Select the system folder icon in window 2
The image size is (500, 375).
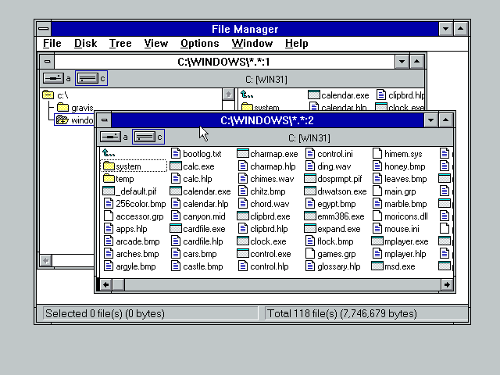point(109,166)
